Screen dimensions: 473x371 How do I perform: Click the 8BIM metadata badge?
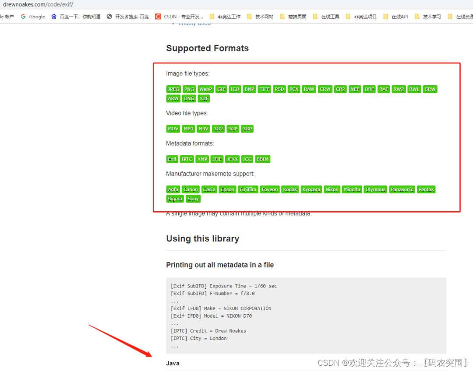point(262,159)
